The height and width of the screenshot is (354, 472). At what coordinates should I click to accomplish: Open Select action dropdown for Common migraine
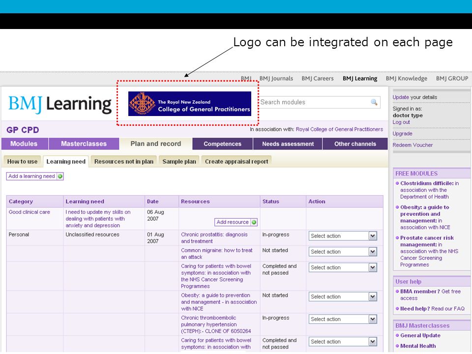click(x=343, y=252)
